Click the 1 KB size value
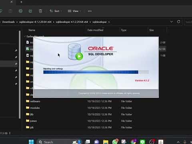The width and height of the screenshot is (192, 144). [163, 56]
